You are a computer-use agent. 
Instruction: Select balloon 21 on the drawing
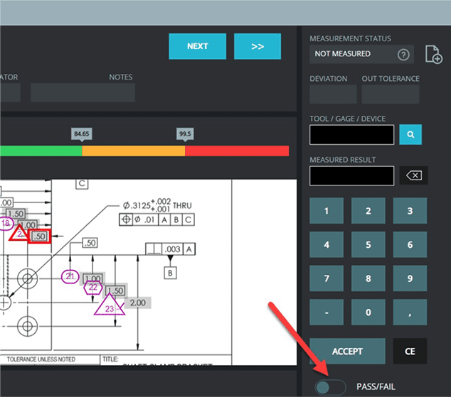[70, 276]
